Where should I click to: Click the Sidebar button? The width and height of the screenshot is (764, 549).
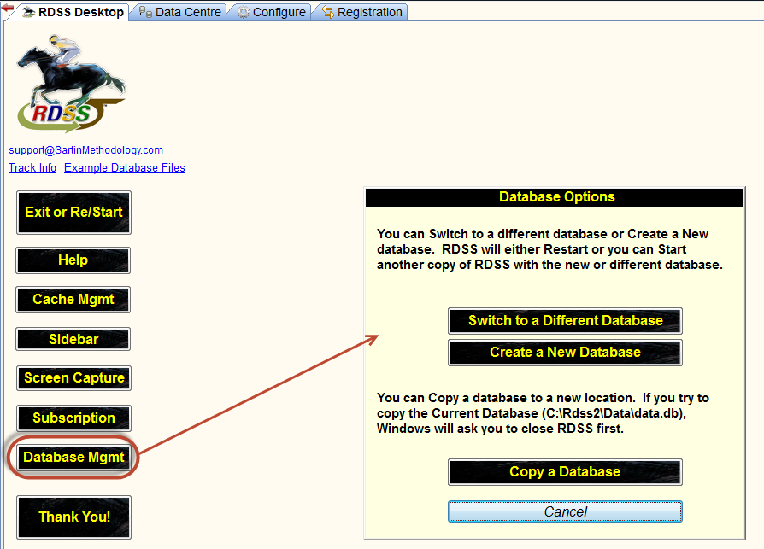click(x=73, y=339)
